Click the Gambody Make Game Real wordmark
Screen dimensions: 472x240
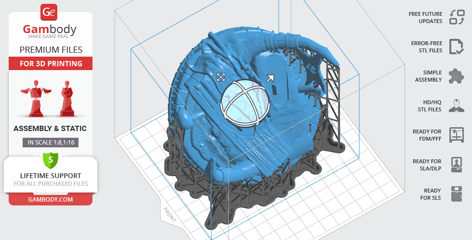click(x=51, y=32)
